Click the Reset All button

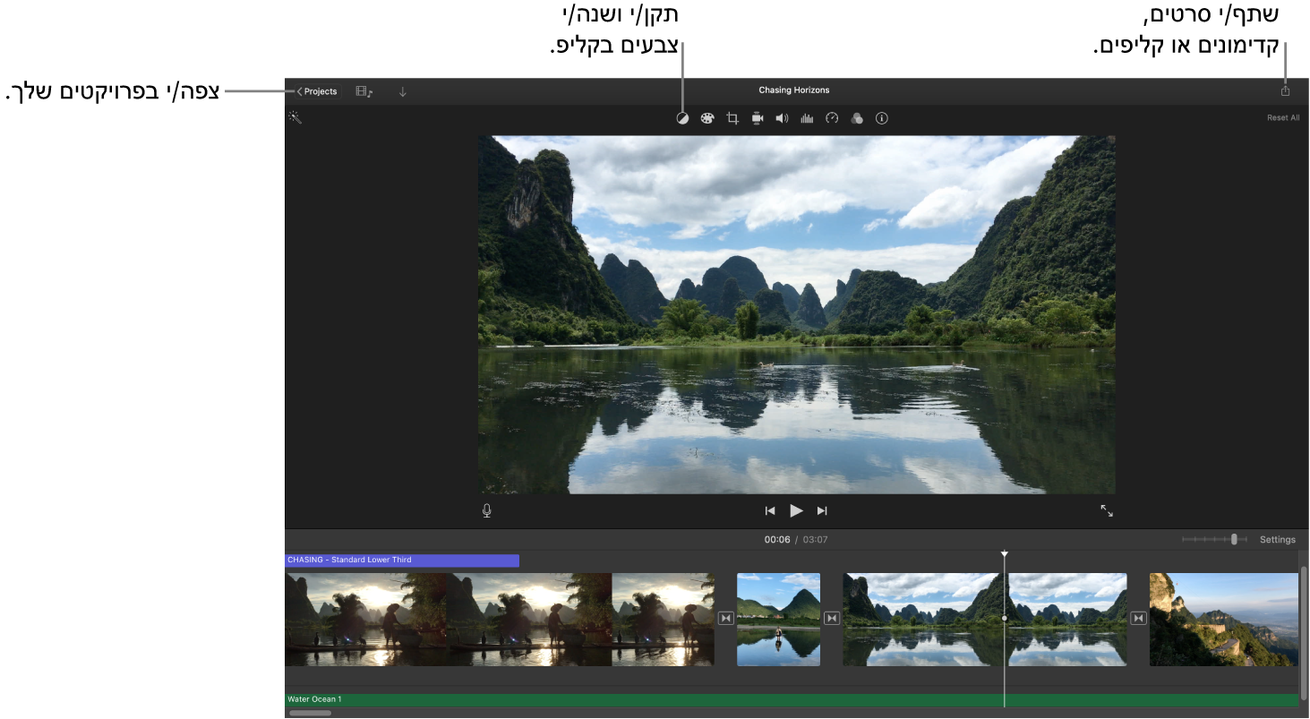click(x=1282, y=117)
